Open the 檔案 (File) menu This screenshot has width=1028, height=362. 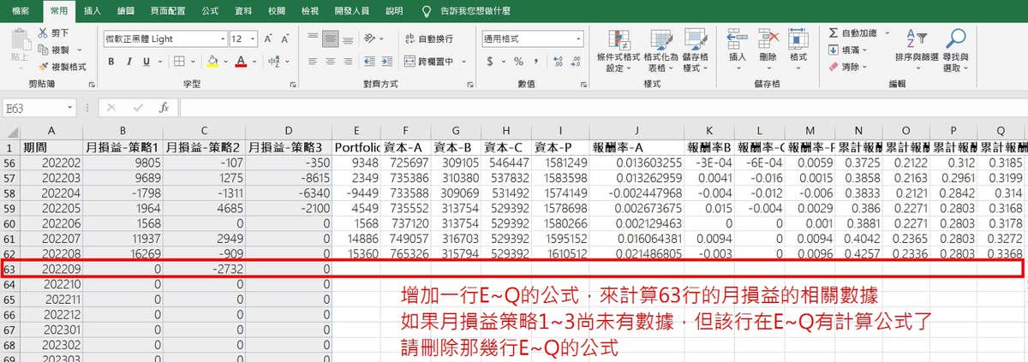(x=21, y=11)
